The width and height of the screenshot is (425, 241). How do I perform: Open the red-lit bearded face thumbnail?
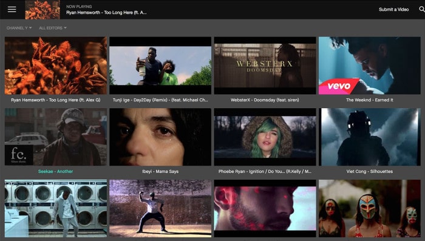(x=265, y=208)
